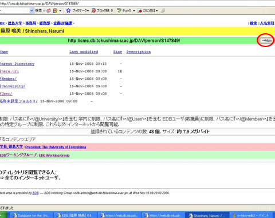Sort listing by Description header
275x218 pixels.
click(139, 52)
